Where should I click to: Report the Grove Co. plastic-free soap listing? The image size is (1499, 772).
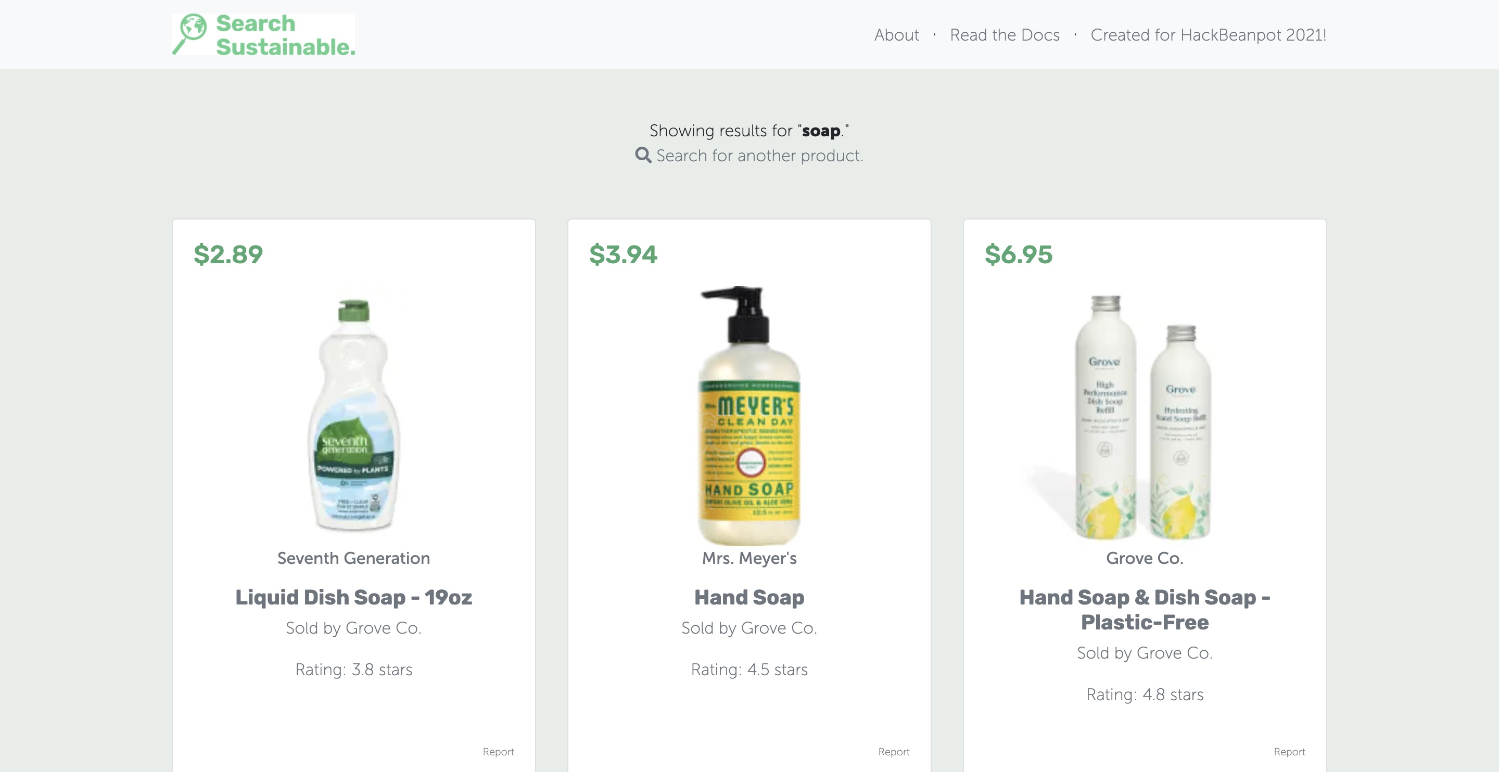tap(1290, 752)
